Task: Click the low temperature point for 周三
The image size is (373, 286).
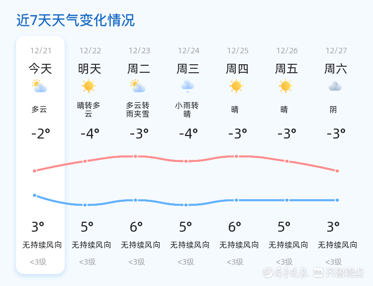Action: [x=186, y=205]
